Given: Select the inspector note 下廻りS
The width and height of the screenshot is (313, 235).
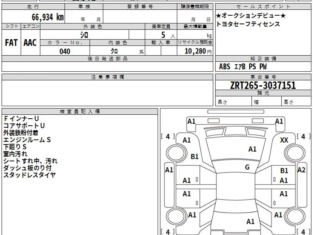Looking at the screenshot, I should pyautogui.click(x=15, y=147).
